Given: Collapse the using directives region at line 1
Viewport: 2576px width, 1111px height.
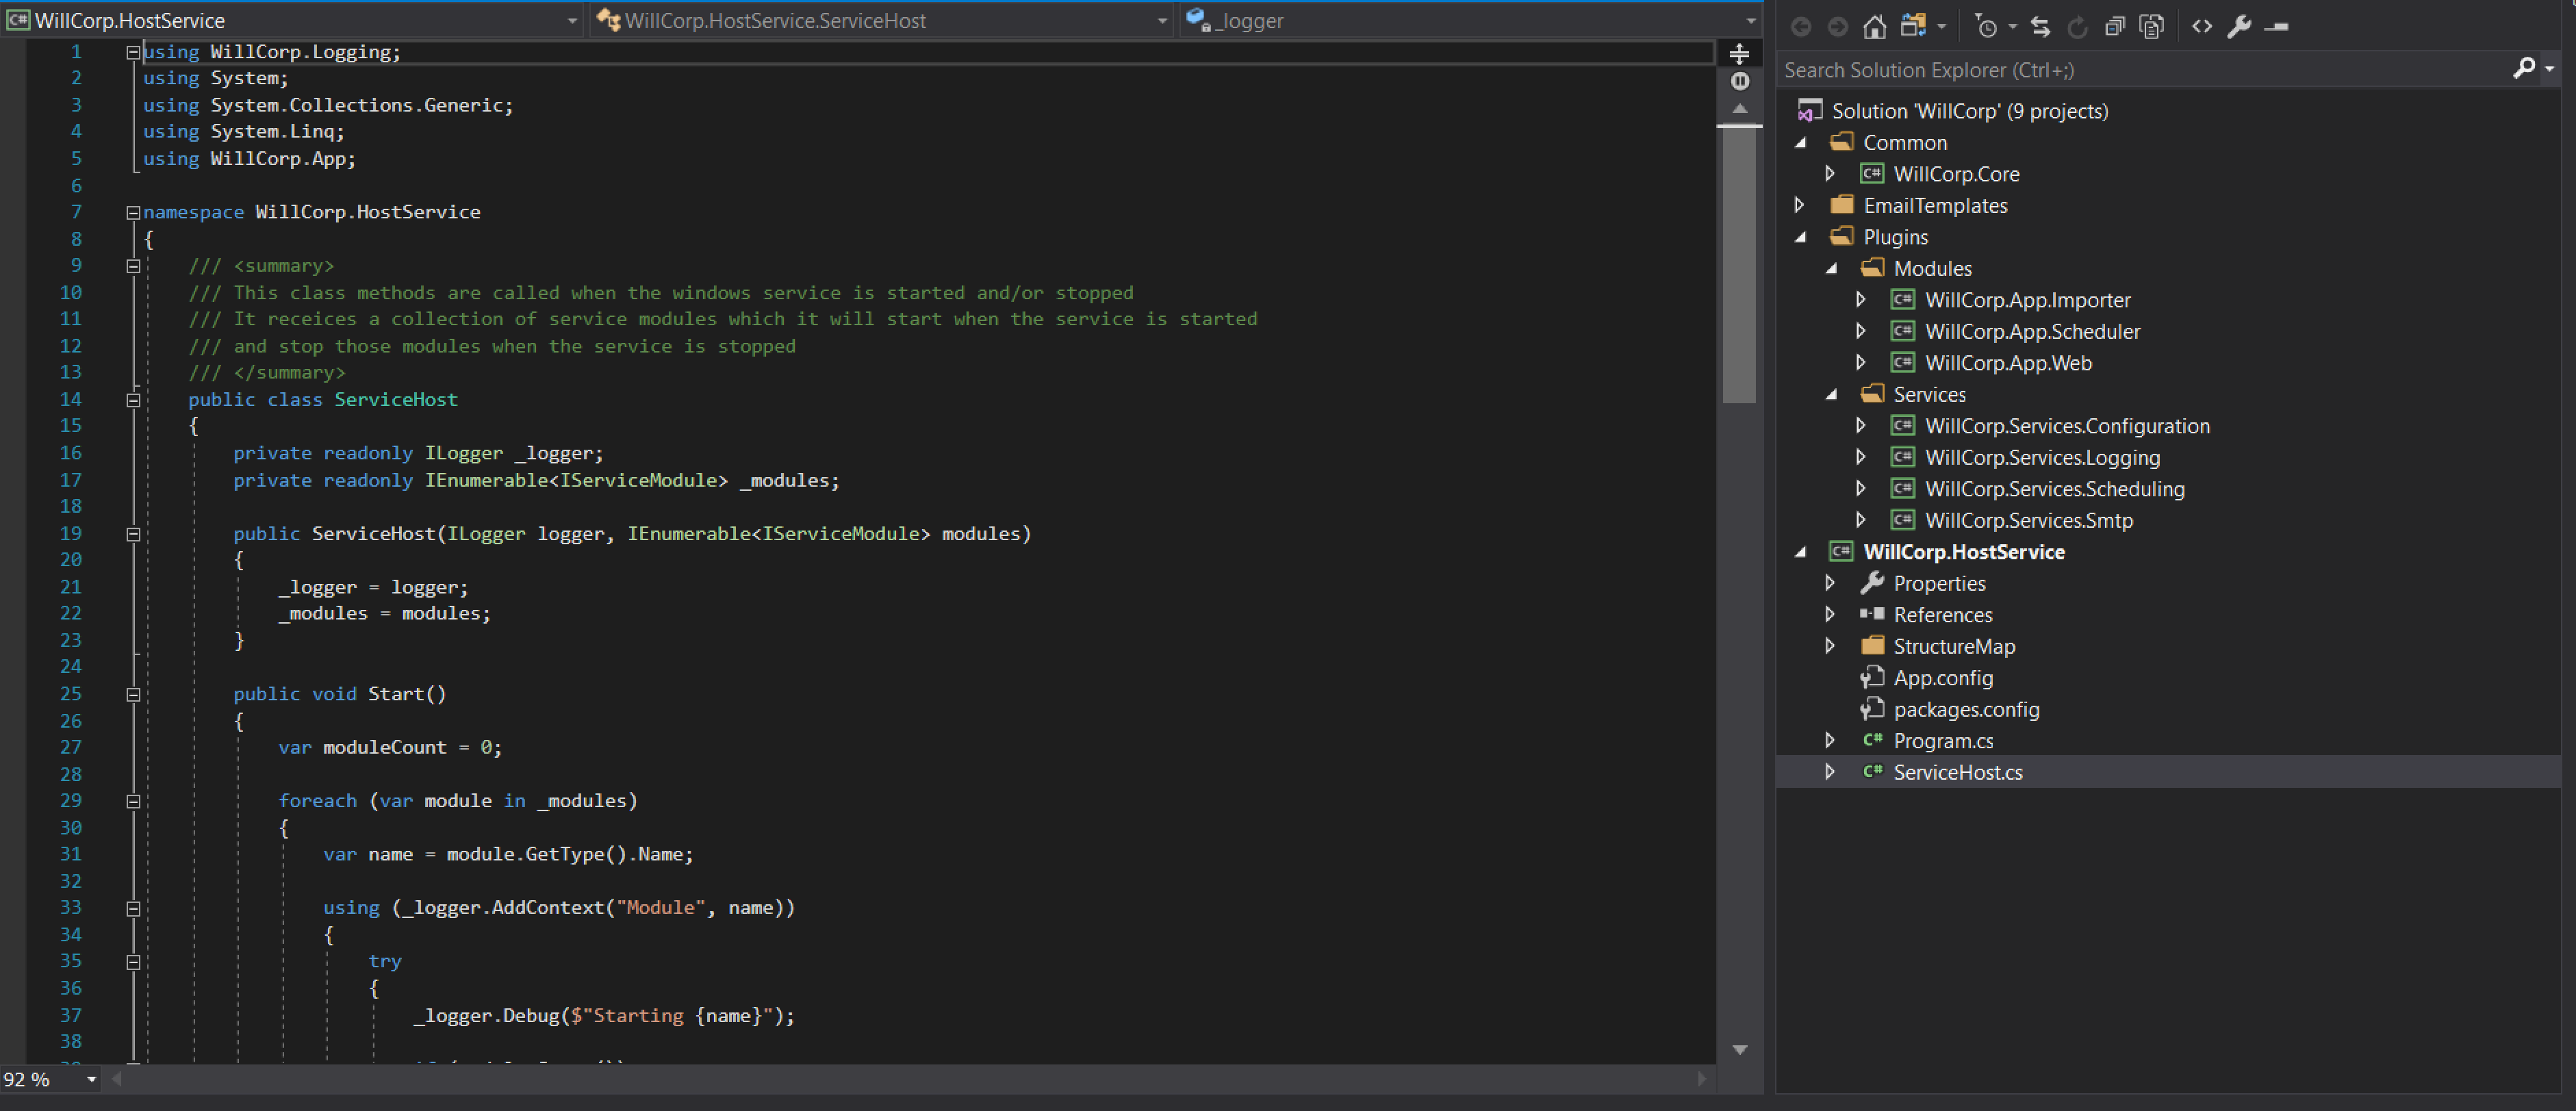Looking at the screenshot, I should [133, 53].
